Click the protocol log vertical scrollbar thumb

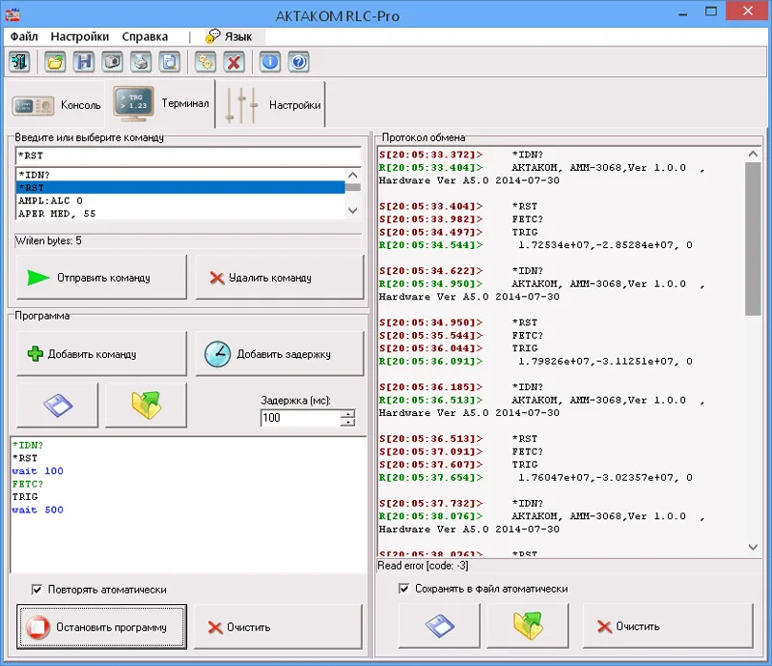tap(753, 239)
